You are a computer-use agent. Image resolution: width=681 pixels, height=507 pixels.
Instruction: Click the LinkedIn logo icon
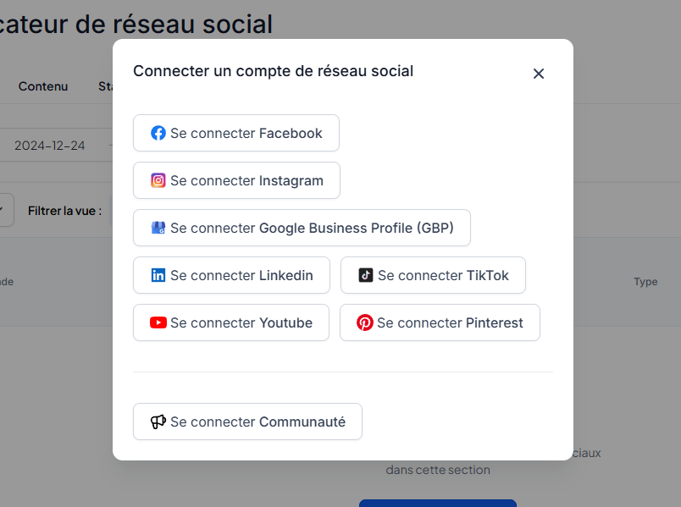(x=158, y=275)
